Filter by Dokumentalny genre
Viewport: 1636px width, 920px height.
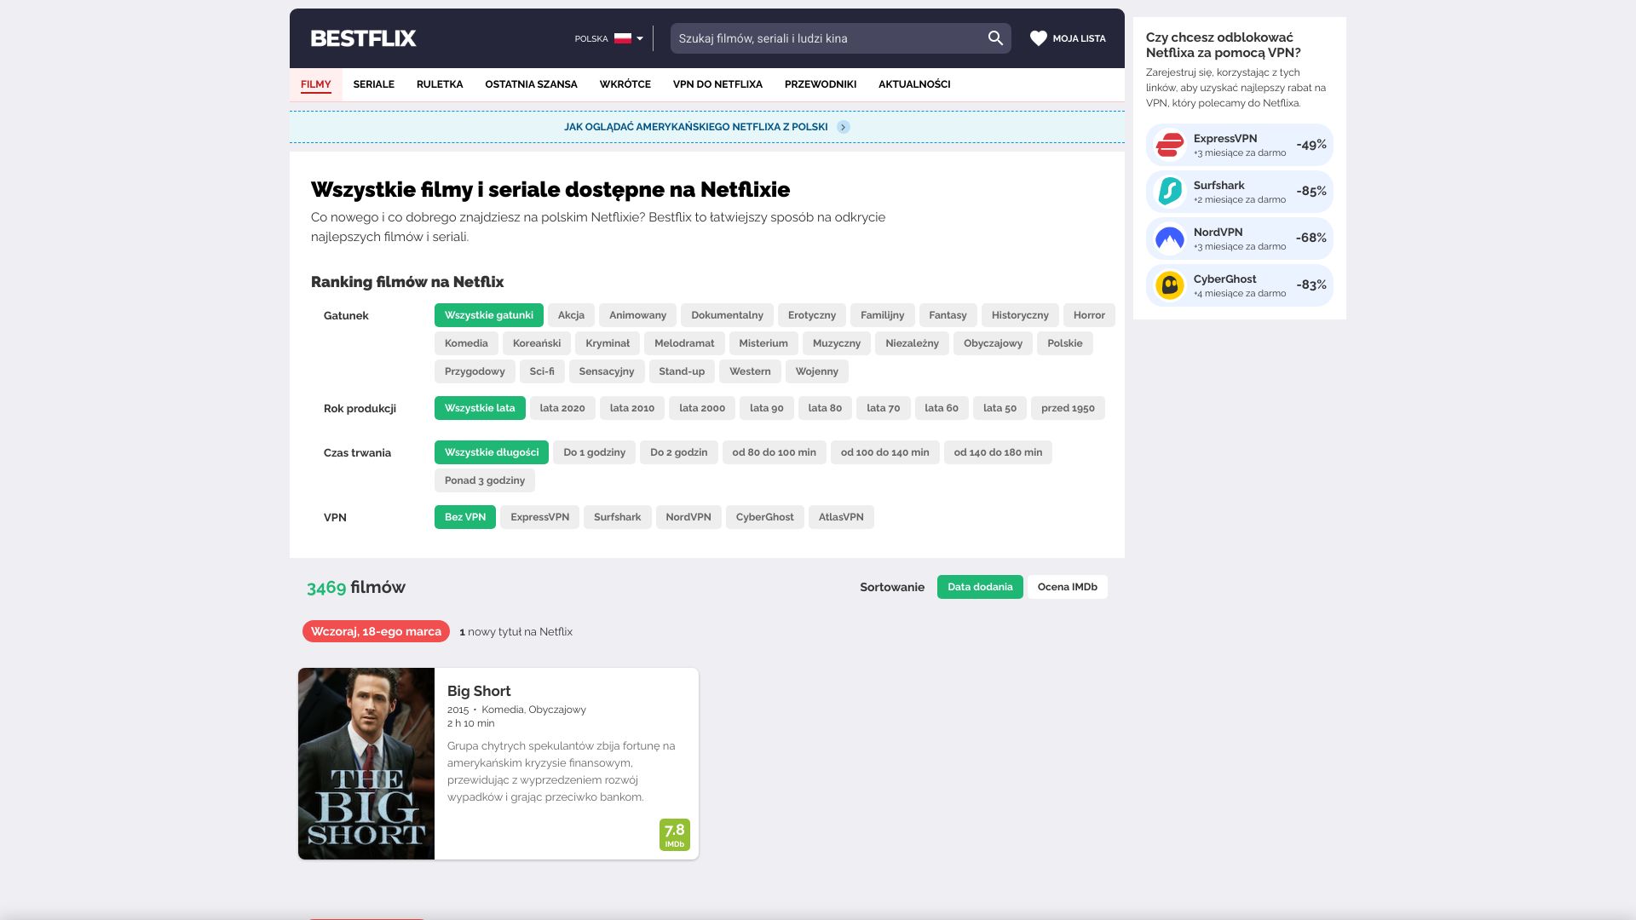727,315
